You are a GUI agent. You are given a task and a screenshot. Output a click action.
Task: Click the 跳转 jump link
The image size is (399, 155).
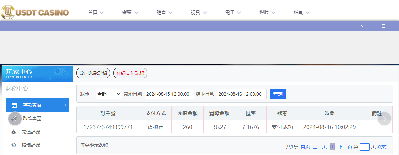(x=382, y=147)
